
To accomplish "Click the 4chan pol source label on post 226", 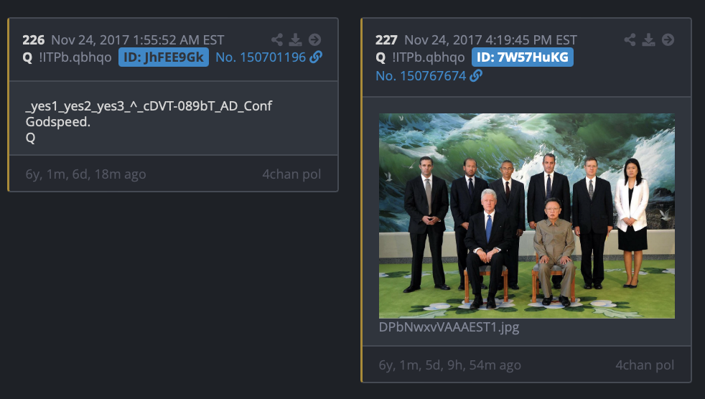I will coord(291,174).
